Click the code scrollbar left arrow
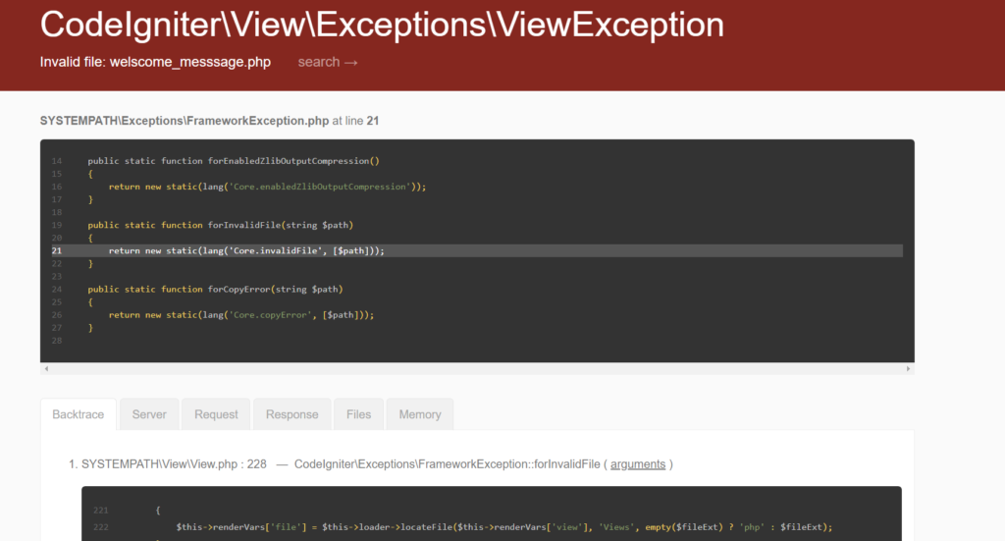This screenshot has height=541, width=1005. [46, 369]
